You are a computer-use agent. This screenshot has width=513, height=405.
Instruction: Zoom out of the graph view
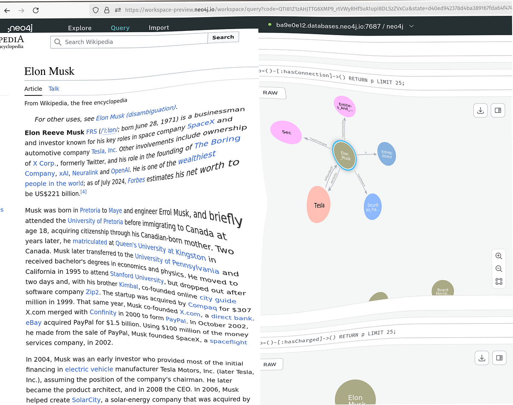coord(498,268)
